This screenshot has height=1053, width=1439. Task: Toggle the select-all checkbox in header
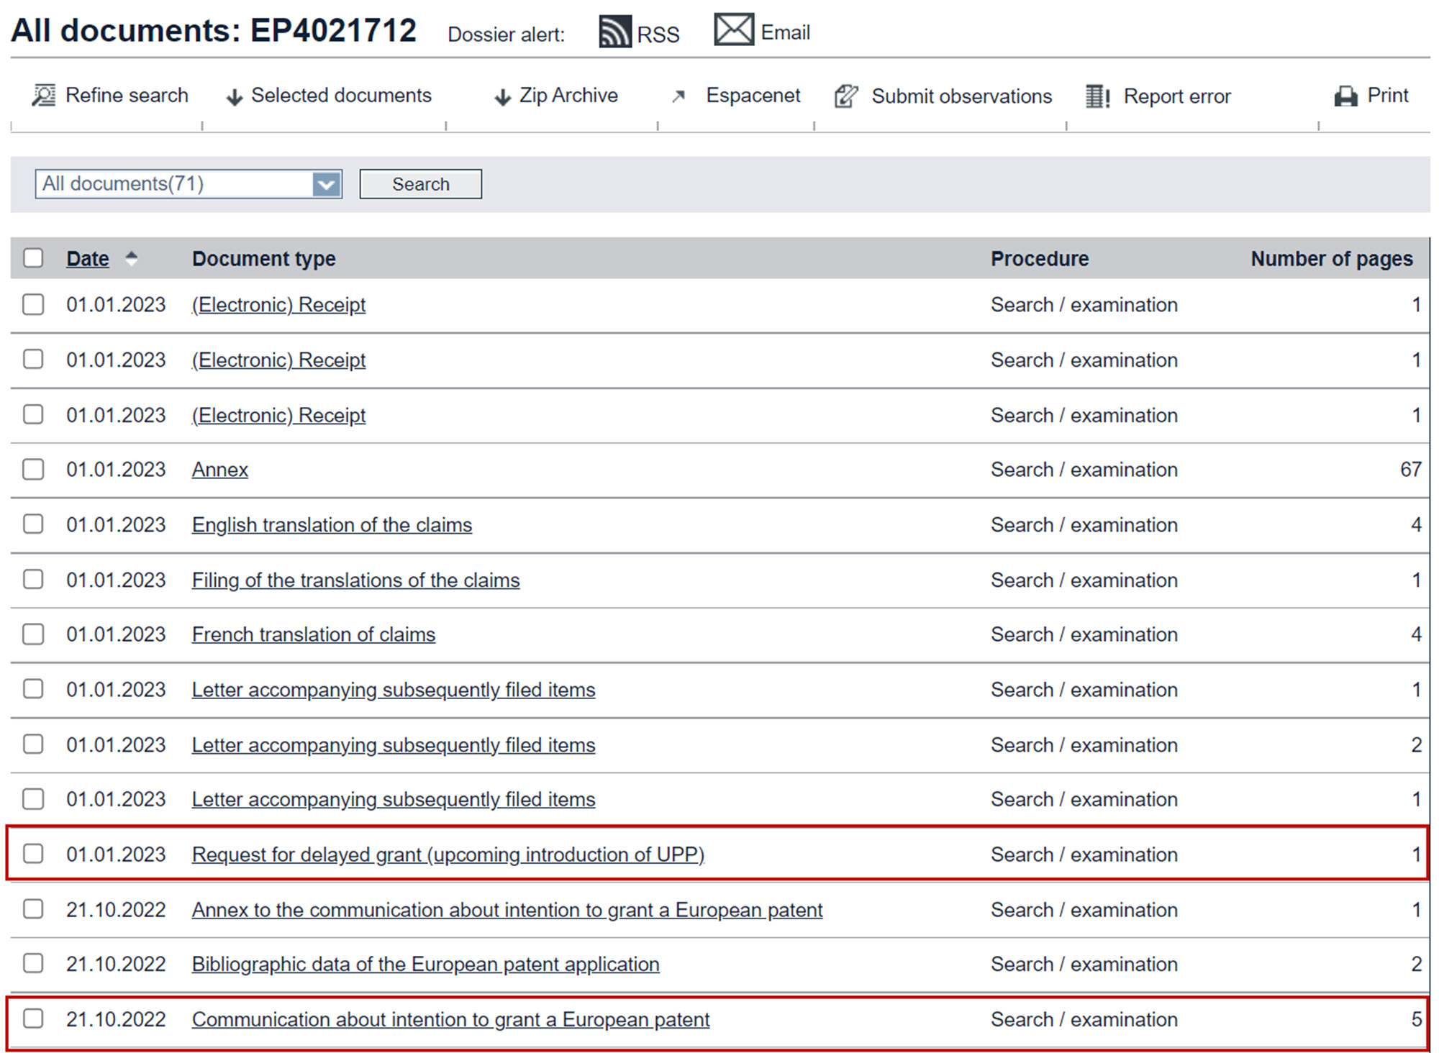click(x=33, y=258)
